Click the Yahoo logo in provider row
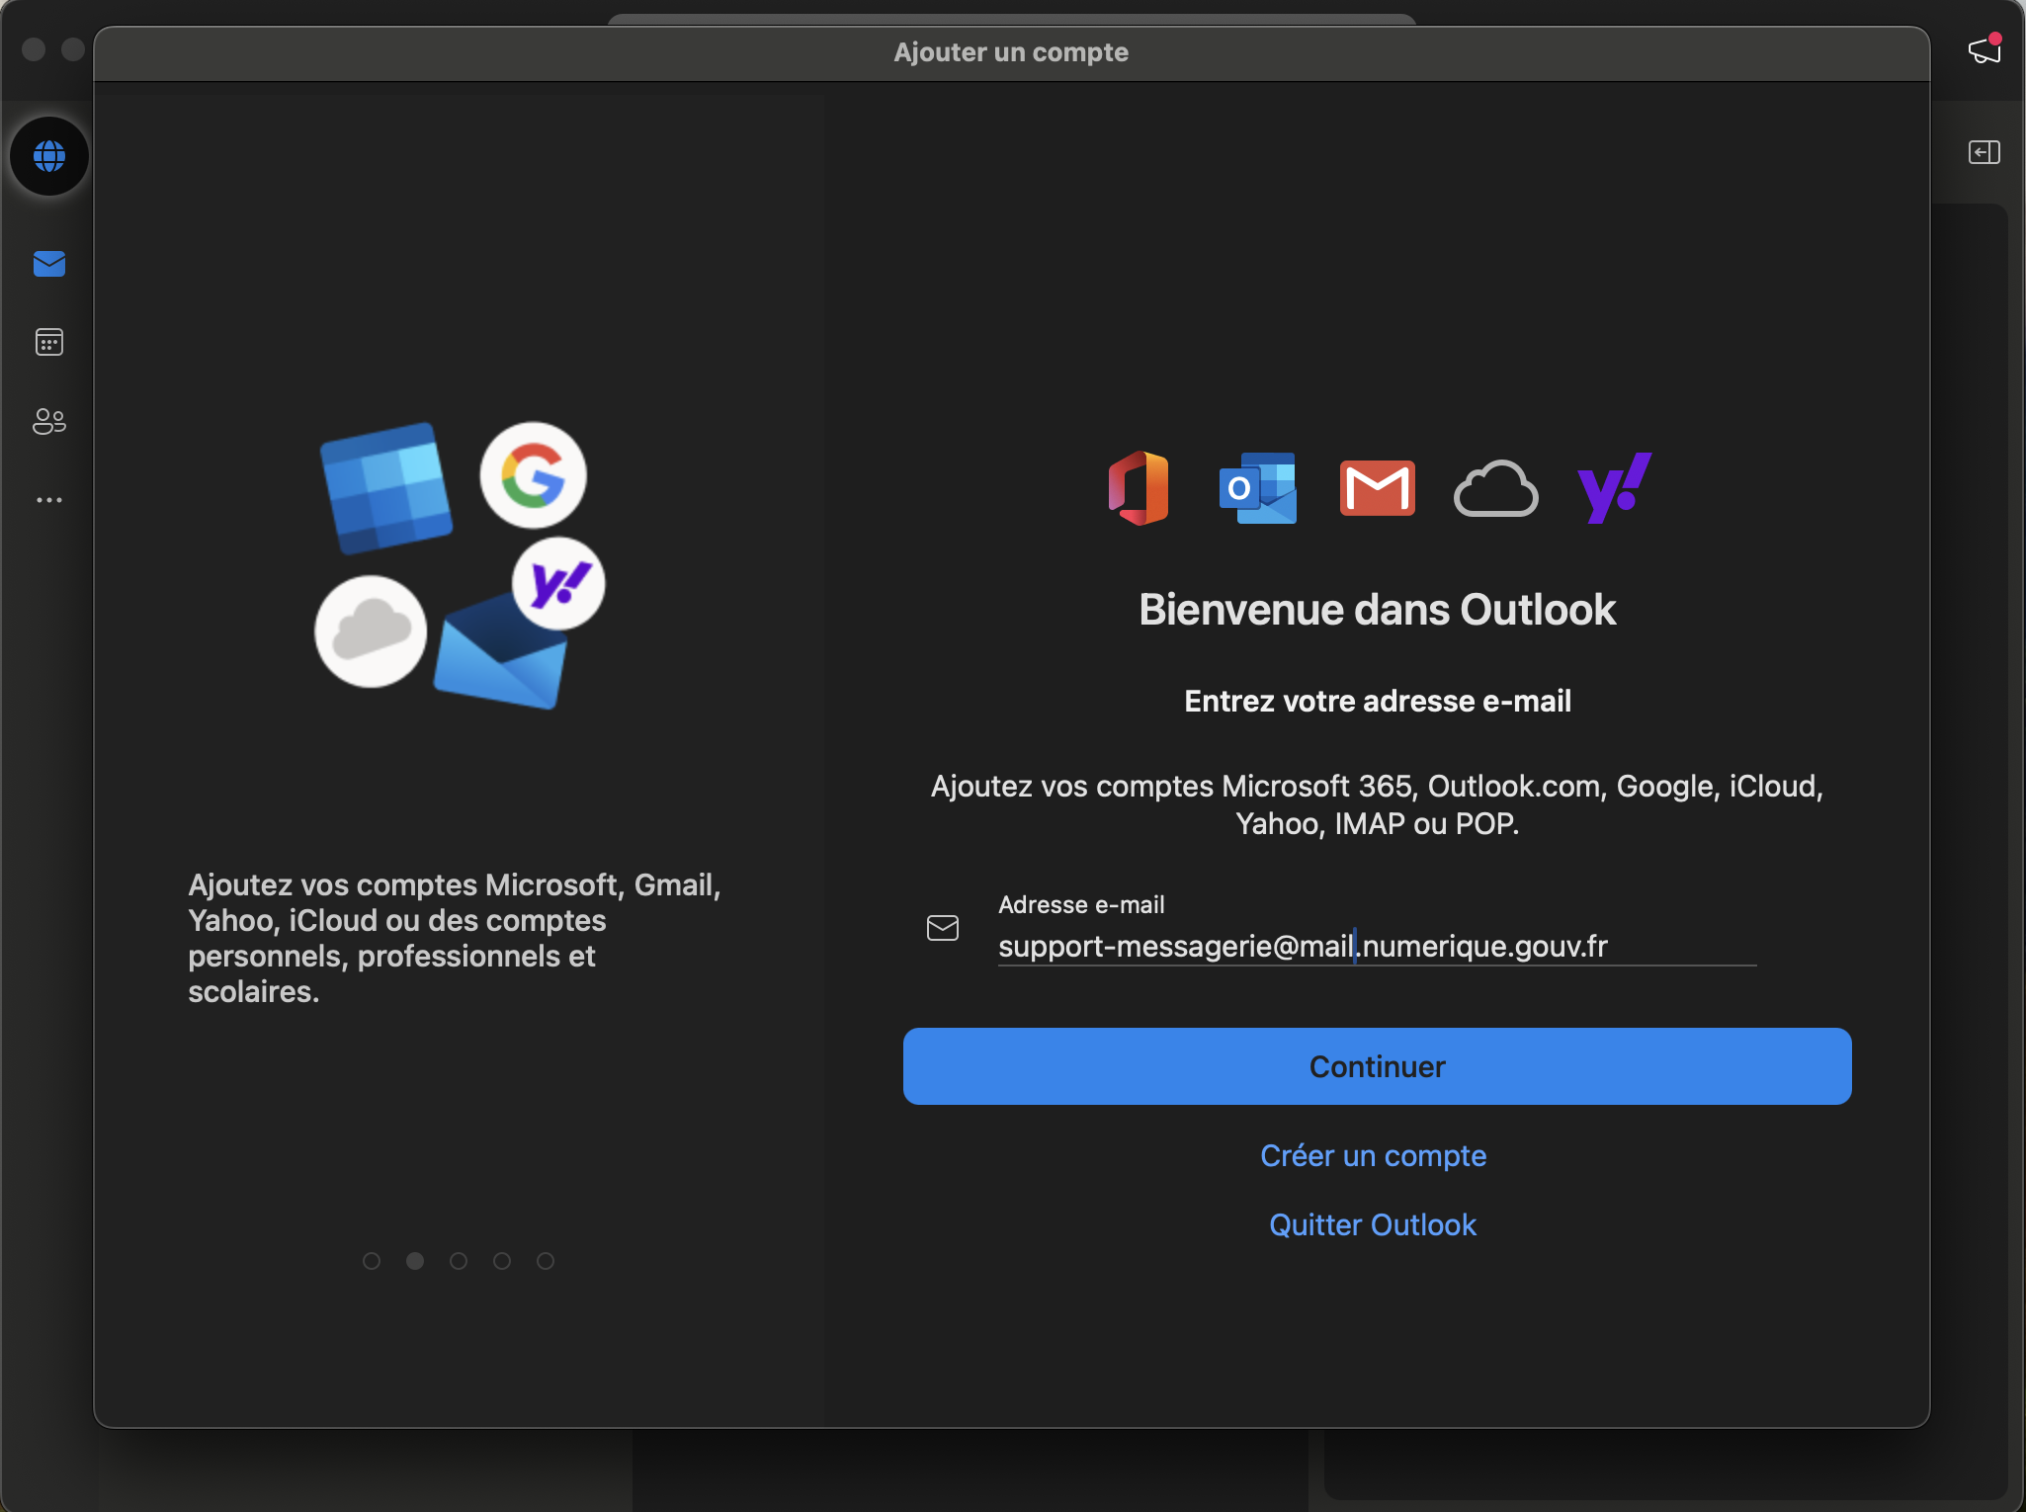2026x1512 pixels. pos(1615,488)
